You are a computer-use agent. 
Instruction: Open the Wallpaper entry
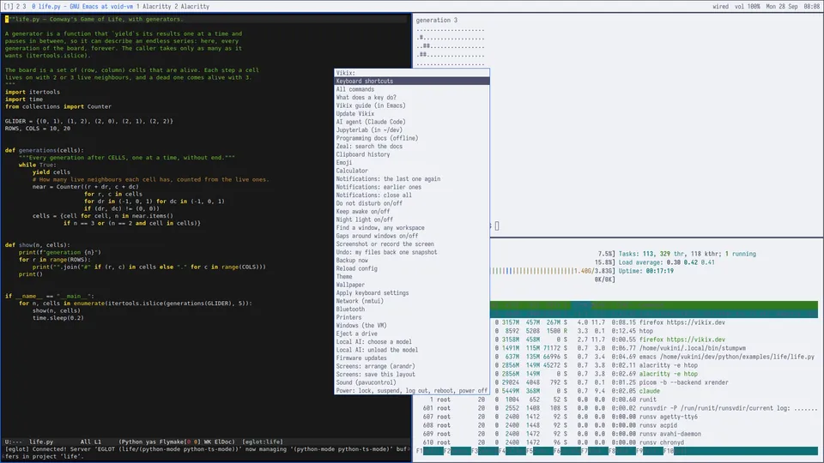point(412,285)
